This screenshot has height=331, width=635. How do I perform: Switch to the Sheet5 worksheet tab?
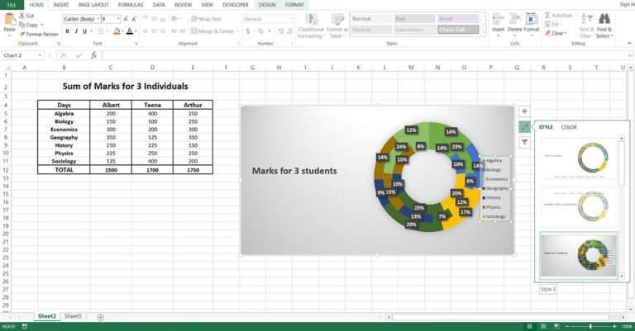click(73, 316)
